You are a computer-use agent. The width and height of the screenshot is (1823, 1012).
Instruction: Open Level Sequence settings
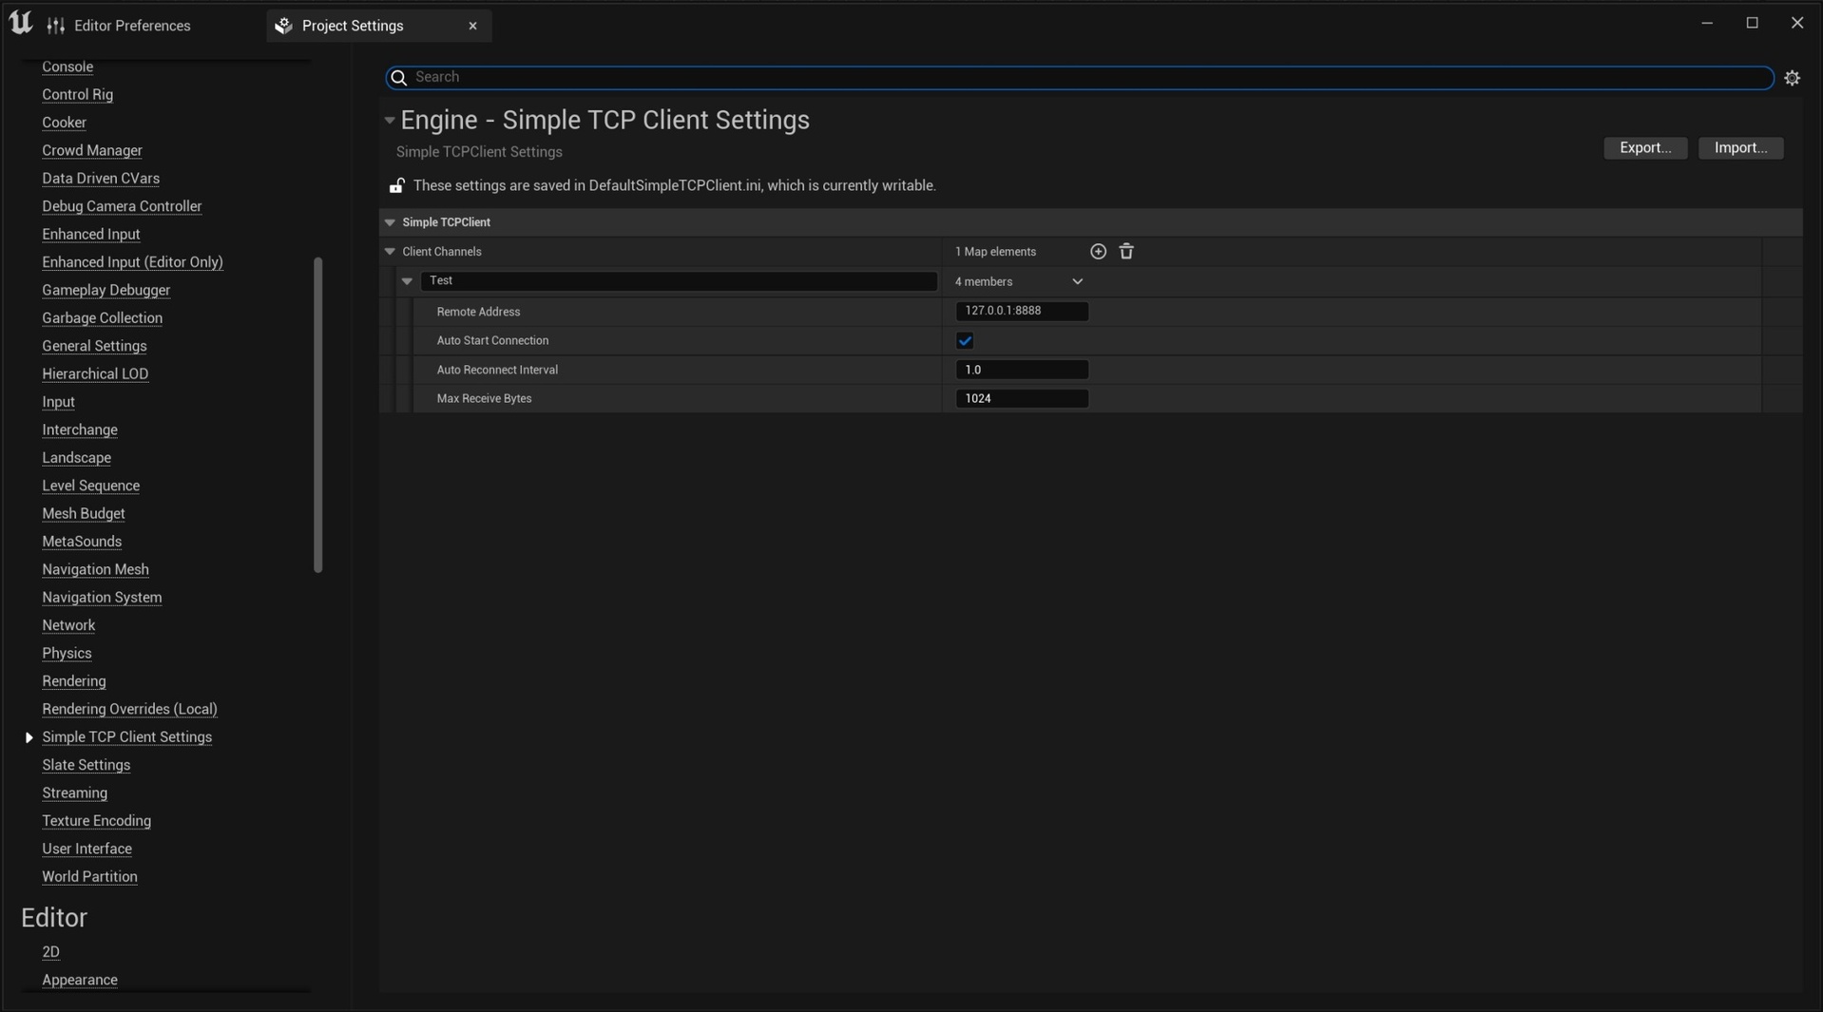click(90, 486)
